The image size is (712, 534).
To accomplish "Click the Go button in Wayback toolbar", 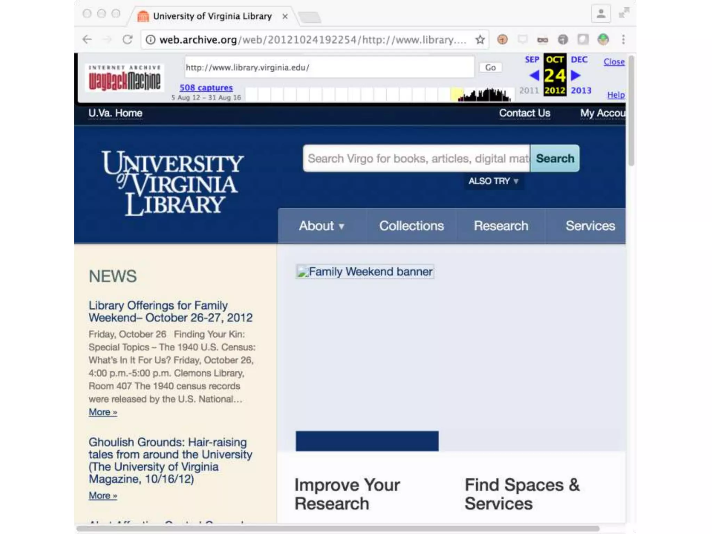I will coord(490,67).
